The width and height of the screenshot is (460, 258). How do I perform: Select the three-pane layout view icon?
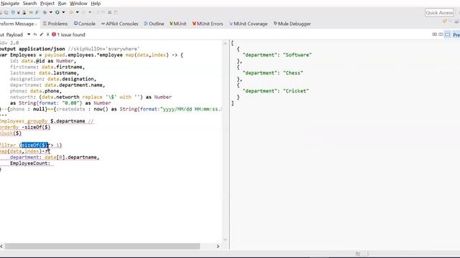pos(434,34)
